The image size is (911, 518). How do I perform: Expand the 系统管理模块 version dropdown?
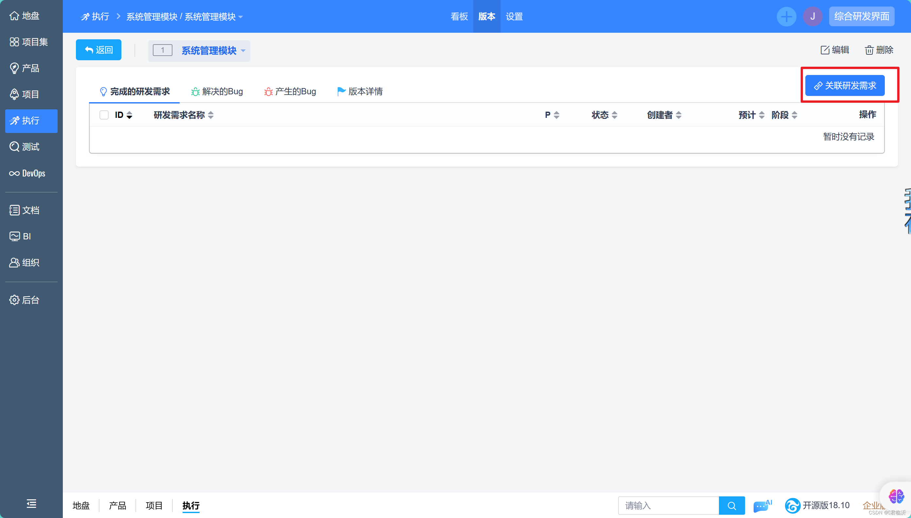[243, 50]
